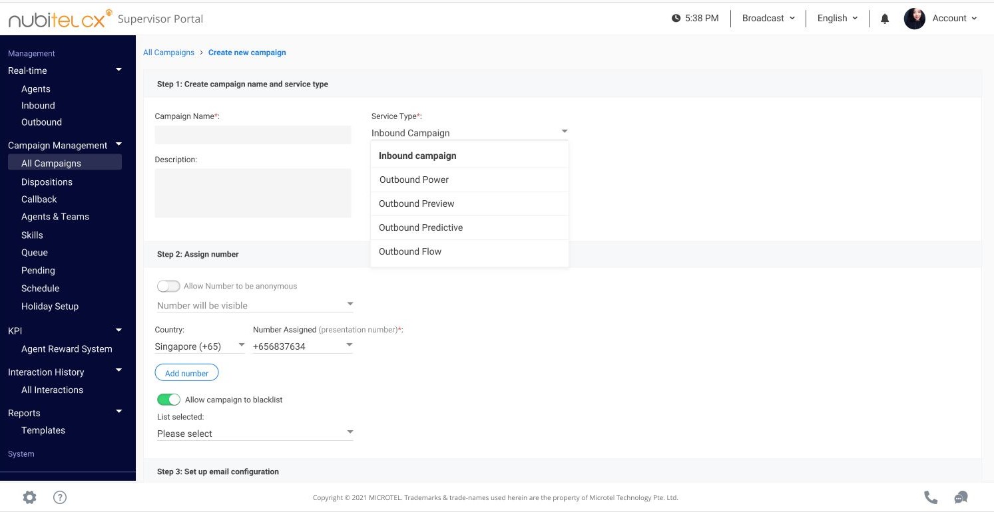Viewport: 994px width, 512px height.
Task: Click Step 3: Set up email configuration
Action: click(x=218, y=471)
